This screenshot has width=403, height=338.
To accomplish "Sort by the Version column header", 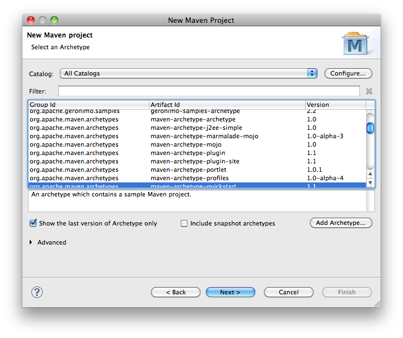I will click(x=335, y=105).
